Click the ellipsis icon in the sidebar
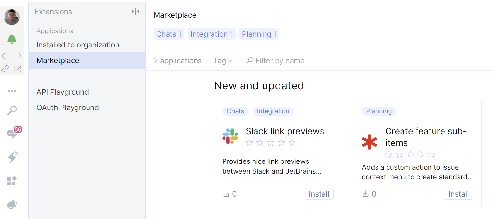 (x=12, y=91)
